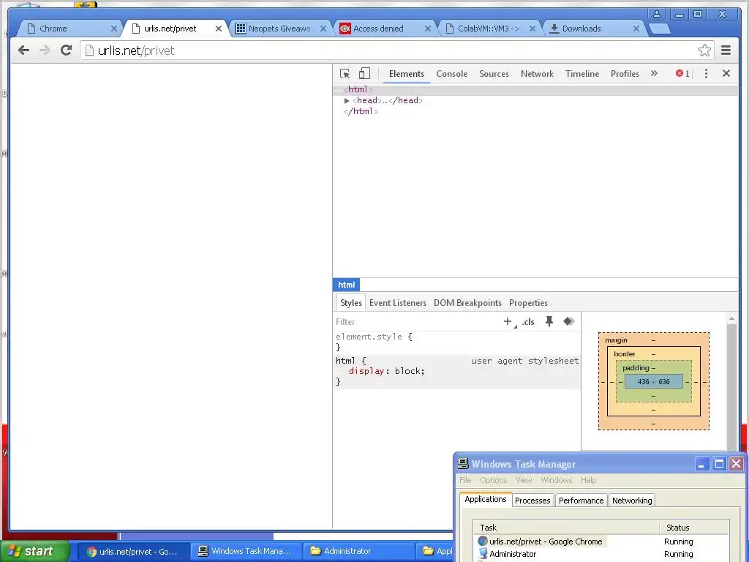Open Task Manager Options menu
The height and width of the screenshot is (562, 749).
494,480
